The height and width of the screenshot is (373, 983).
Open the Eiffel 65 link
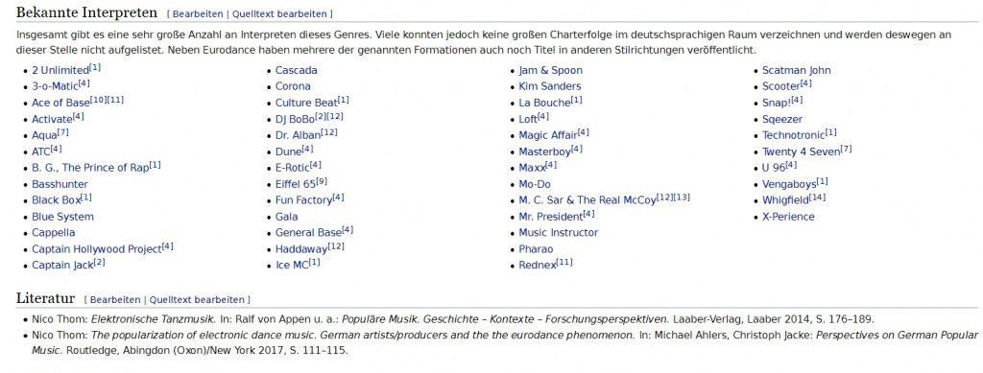tap(296, 184)
